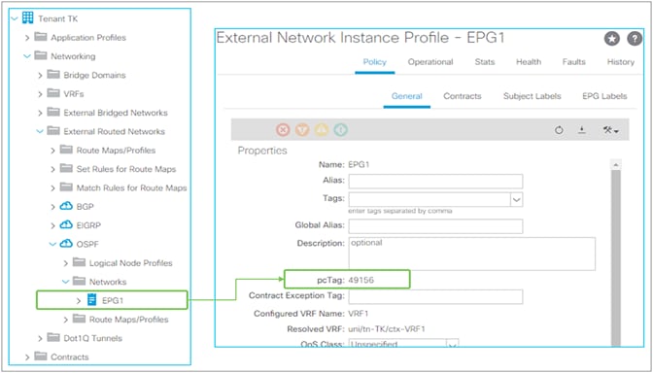
Task: Select Set Rules for Route Maps
Action: click(126, 169)
